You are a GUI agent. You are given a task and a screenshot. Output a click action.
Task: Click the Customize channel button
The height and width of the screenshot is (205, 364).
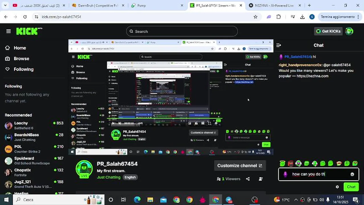click(240, 165)
